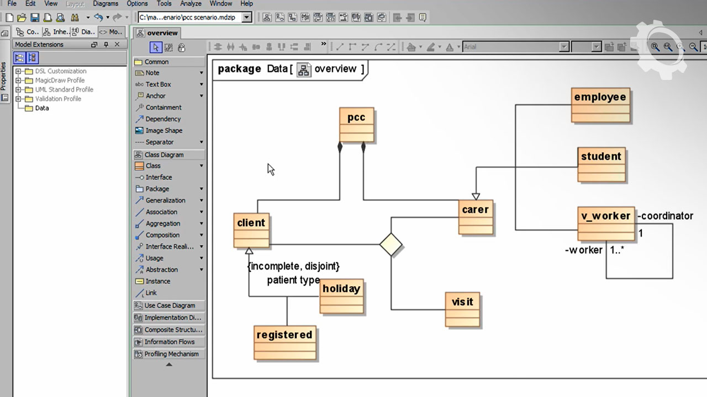Screen dimensions: 707x397
Task: Open the Diagrams menu
Action: 105,4
